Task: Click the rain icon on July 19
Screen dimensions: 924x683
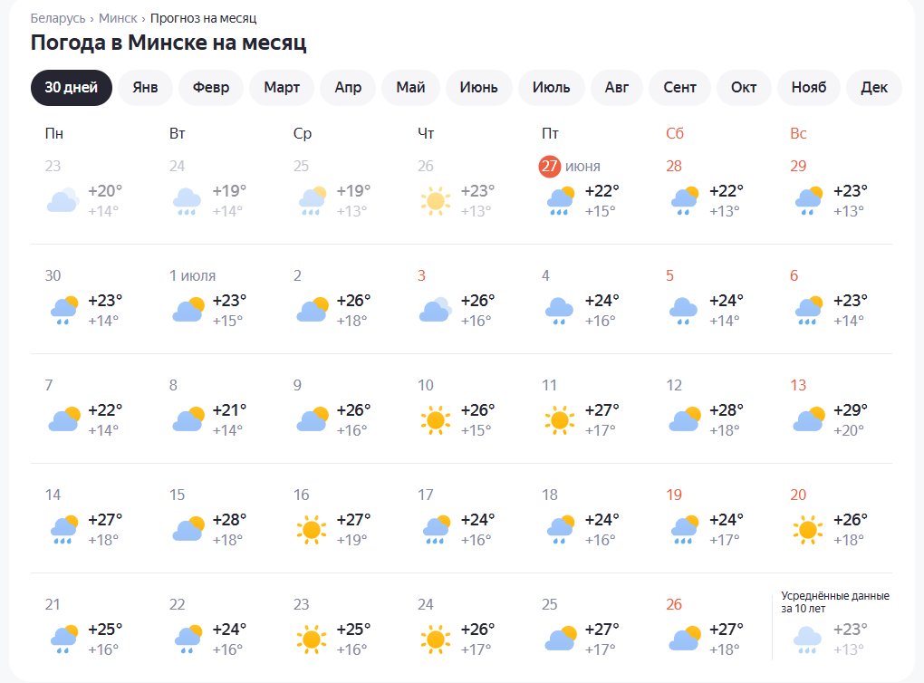Action: 684,530
